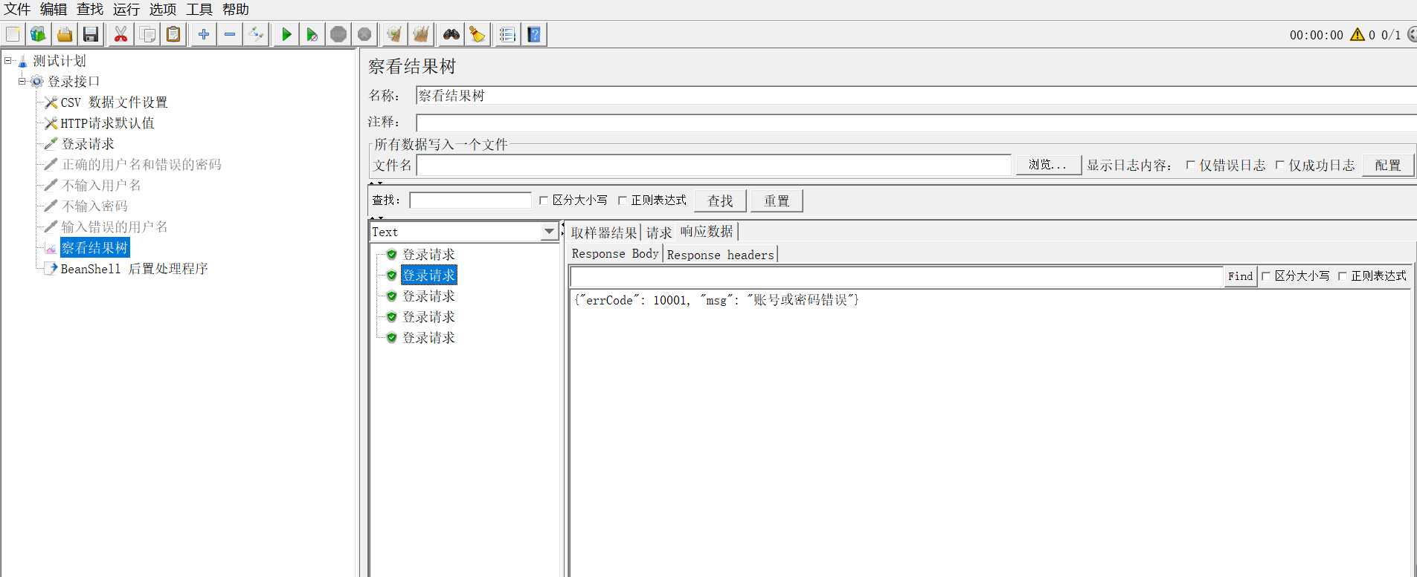Create a new test plan with New icon

[13, 34]
